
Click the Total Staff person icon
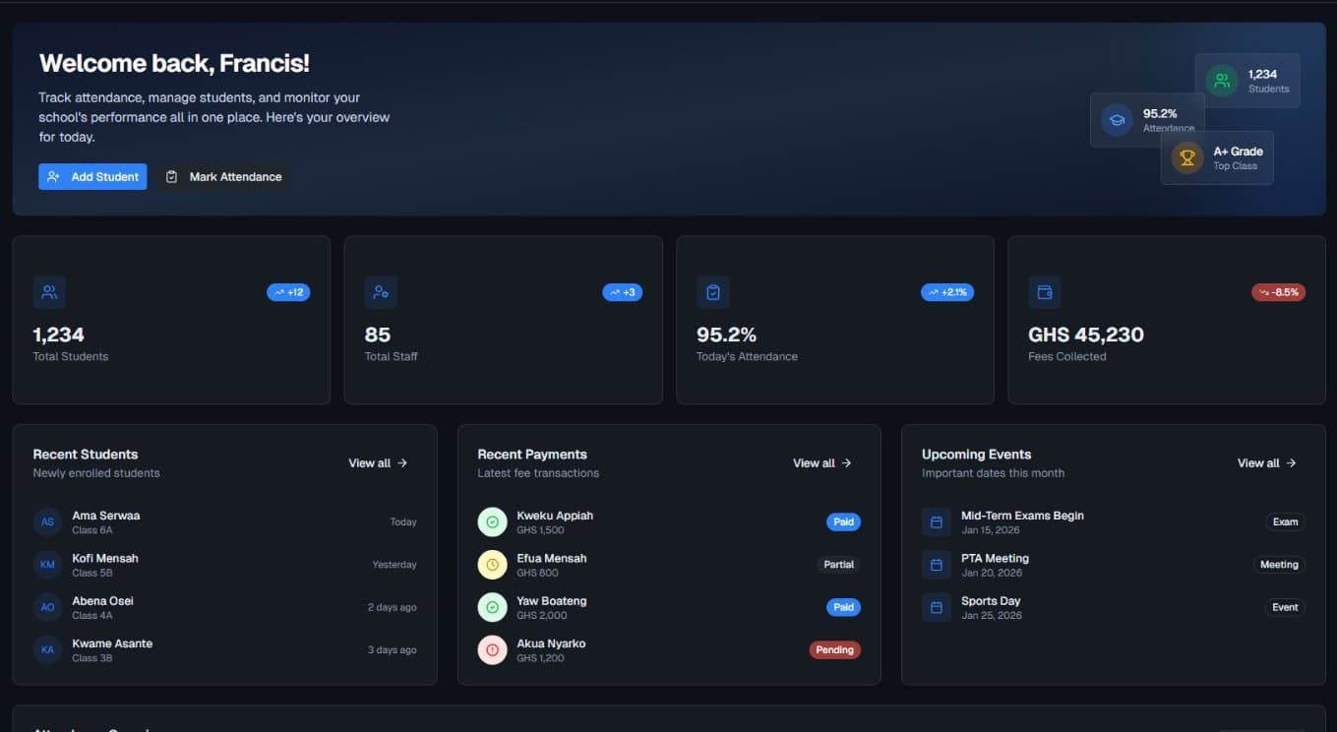[381, 291]
